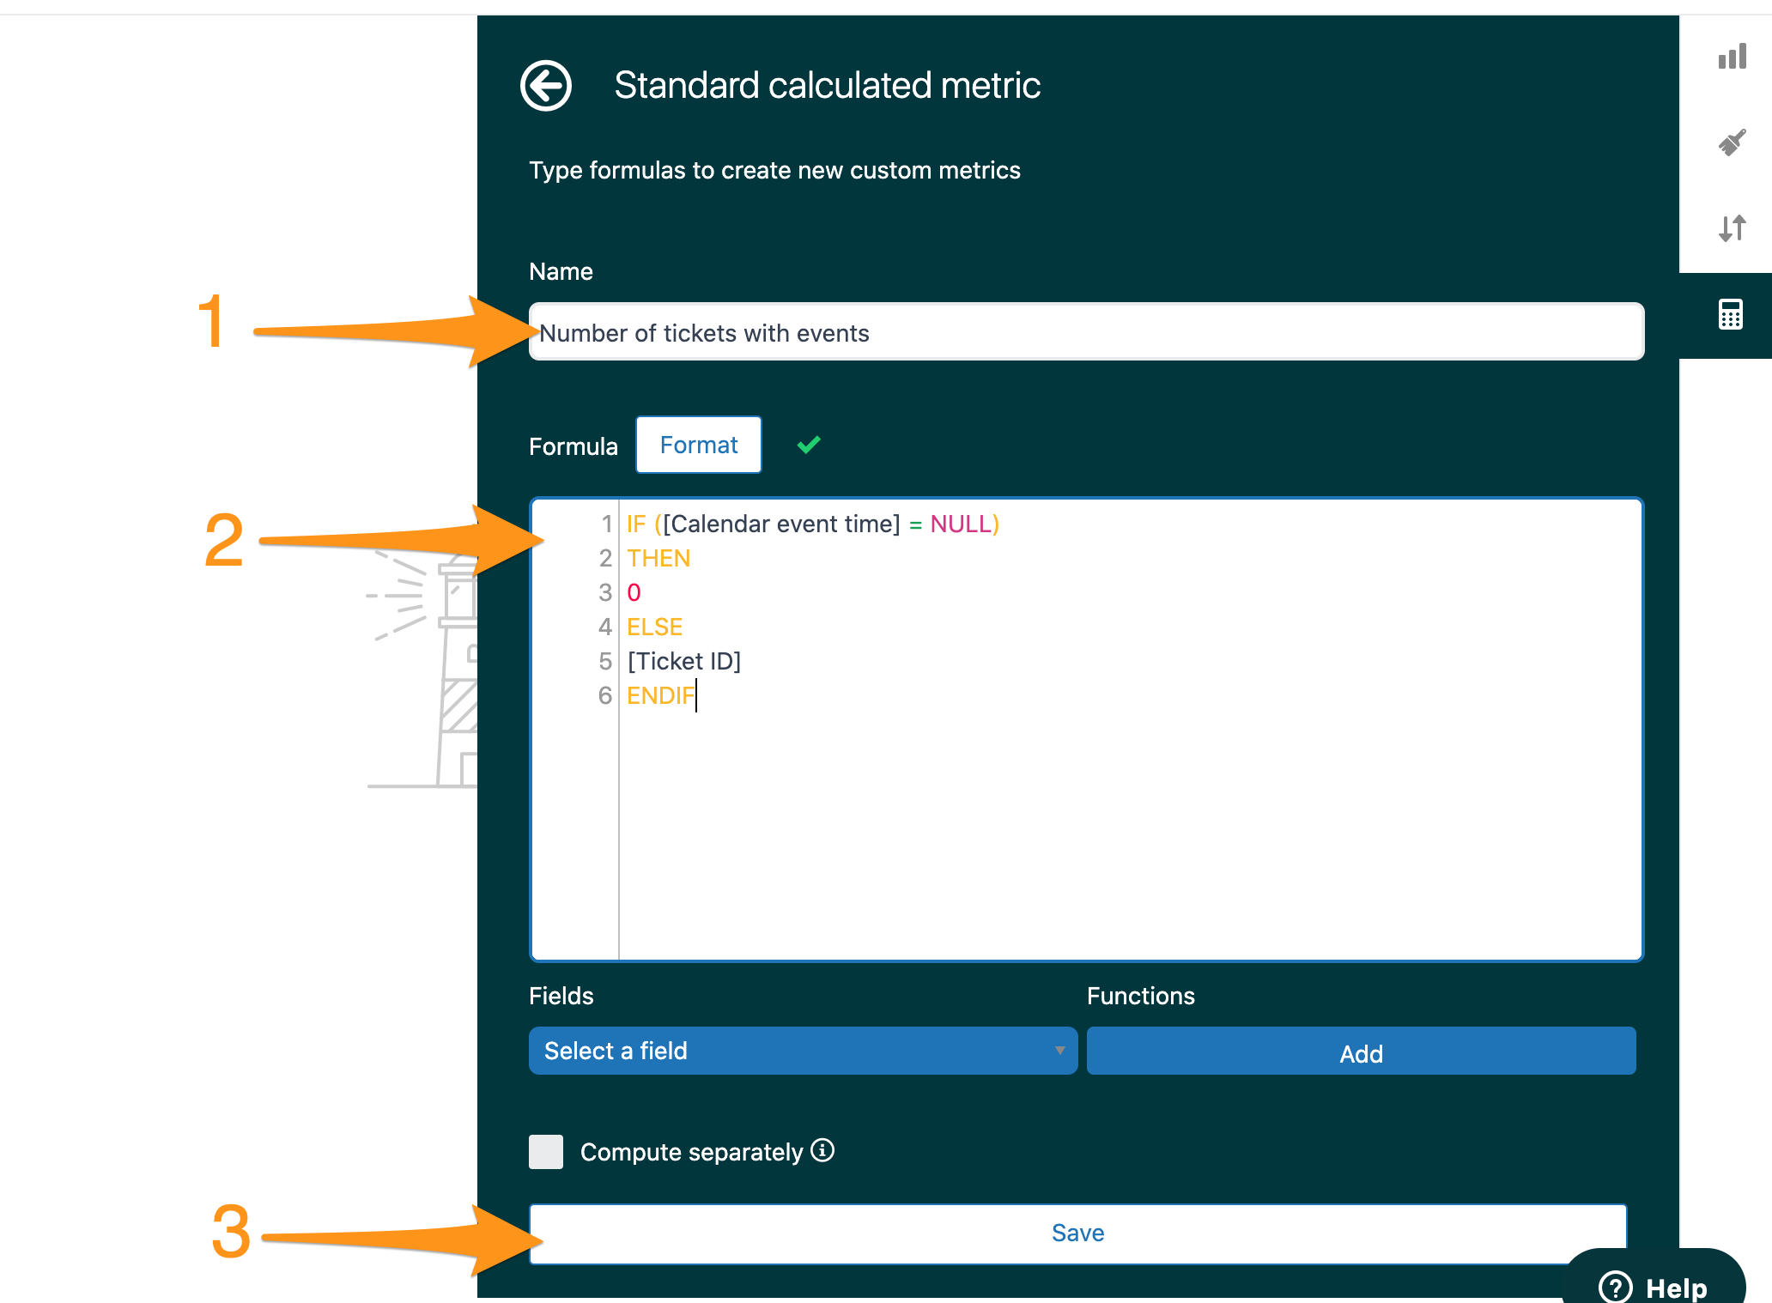This screenshot has width=1772, height=1303.
Task: Click the Format button
Action: [699, 445]
